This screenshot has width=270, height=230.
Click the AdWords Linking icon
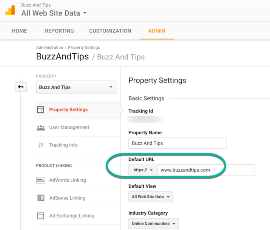point(40,180)
